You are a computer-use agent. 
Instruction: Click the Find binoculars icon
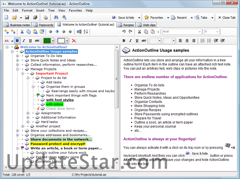(56, 17)
